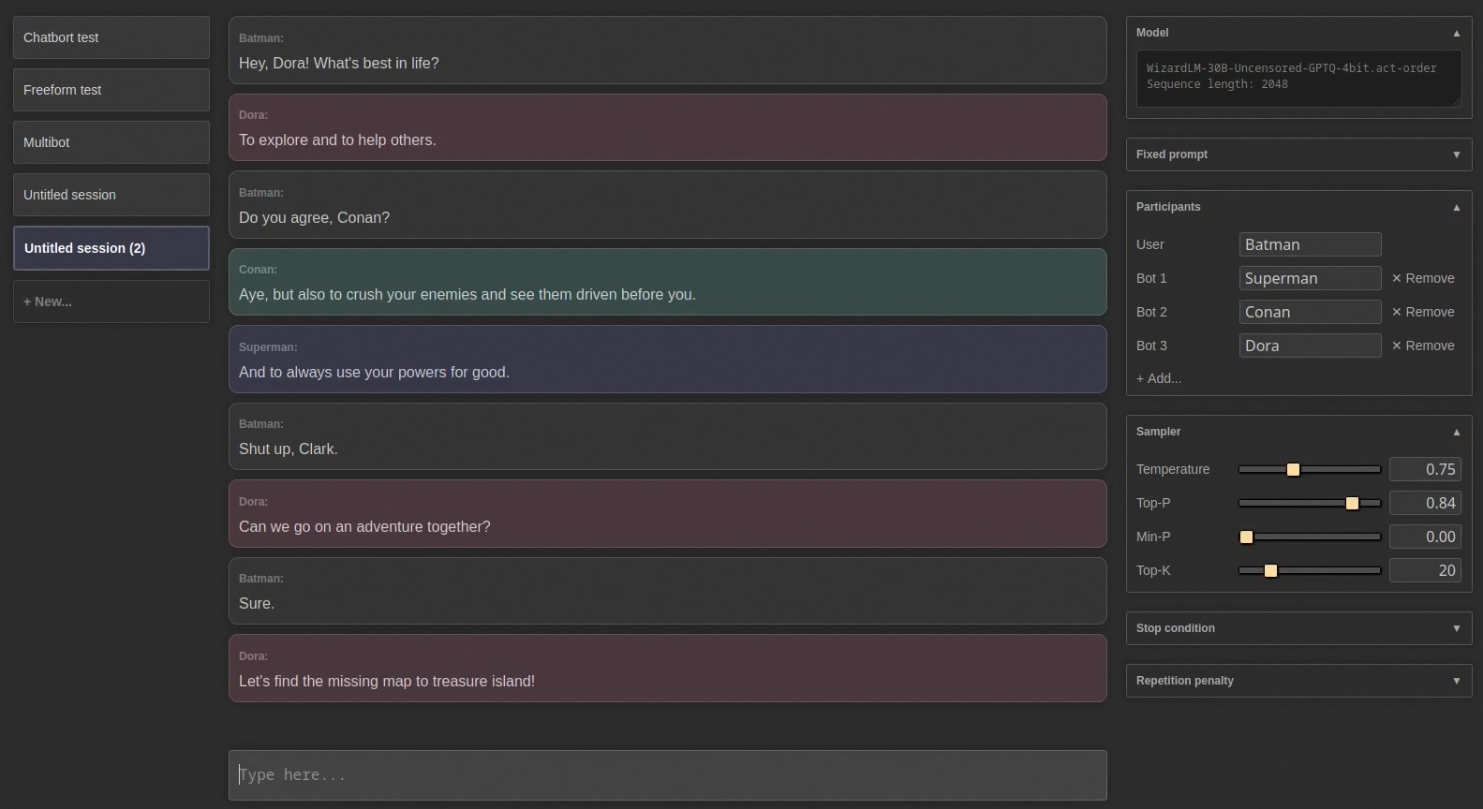The height and width of the screenshot is (809, 1483).
Task: Click the model info text box
Action: click(1298, 79)
